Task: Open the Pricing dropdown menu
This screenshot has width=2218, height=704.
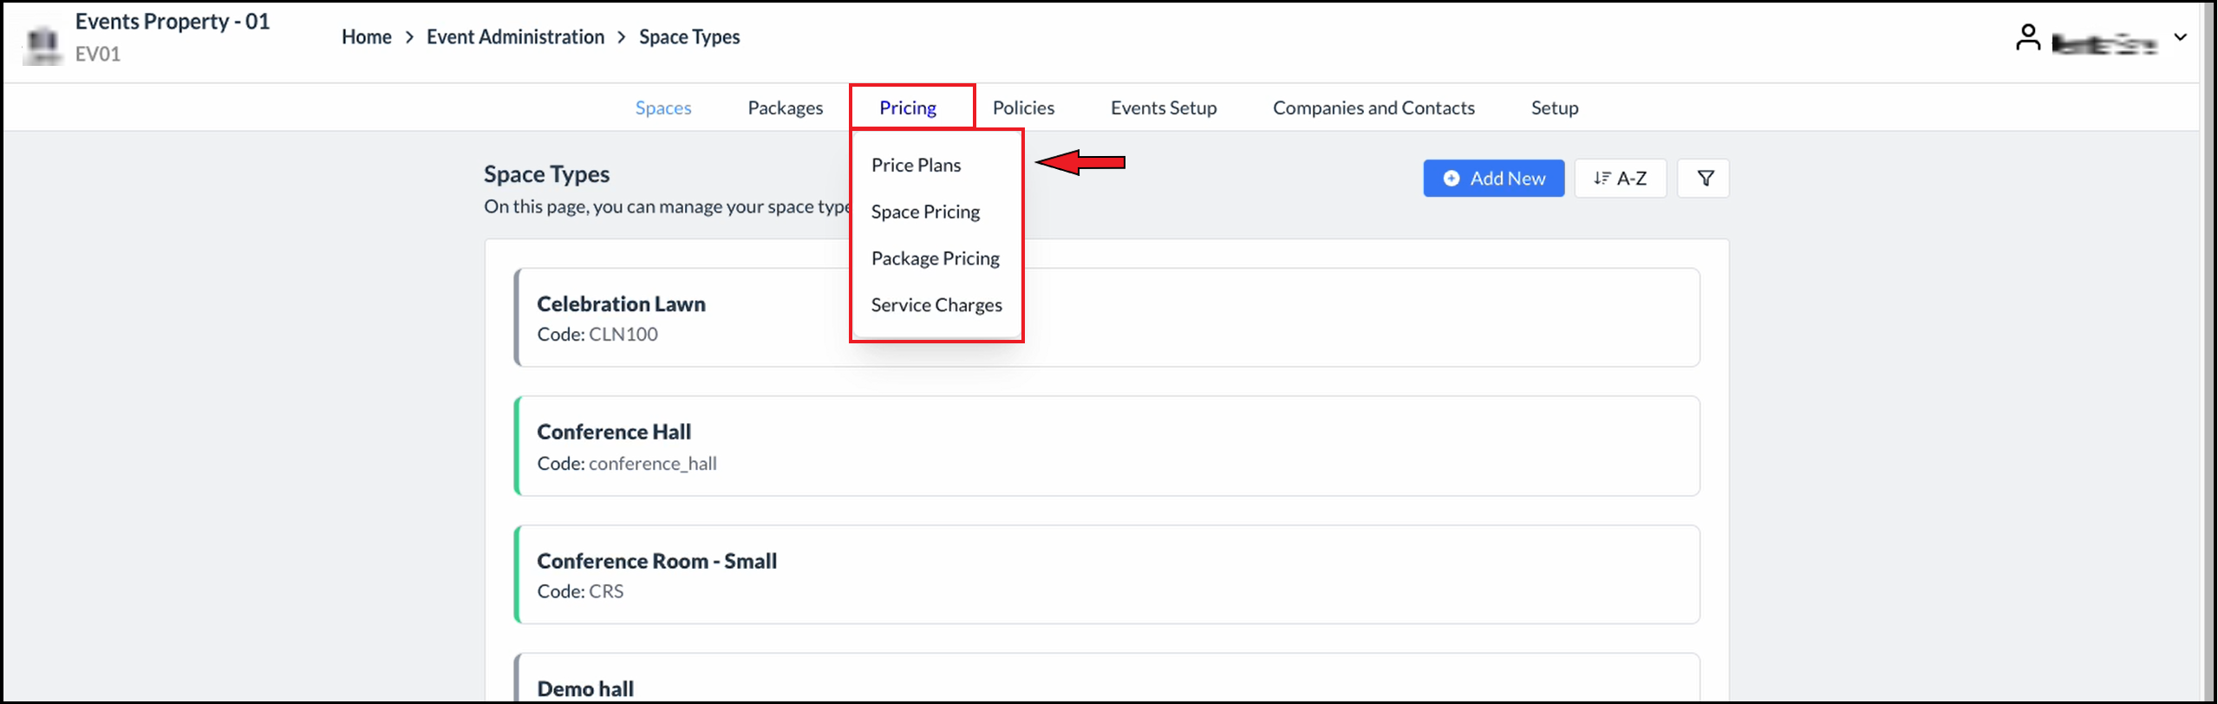Action: pos(908,108)
